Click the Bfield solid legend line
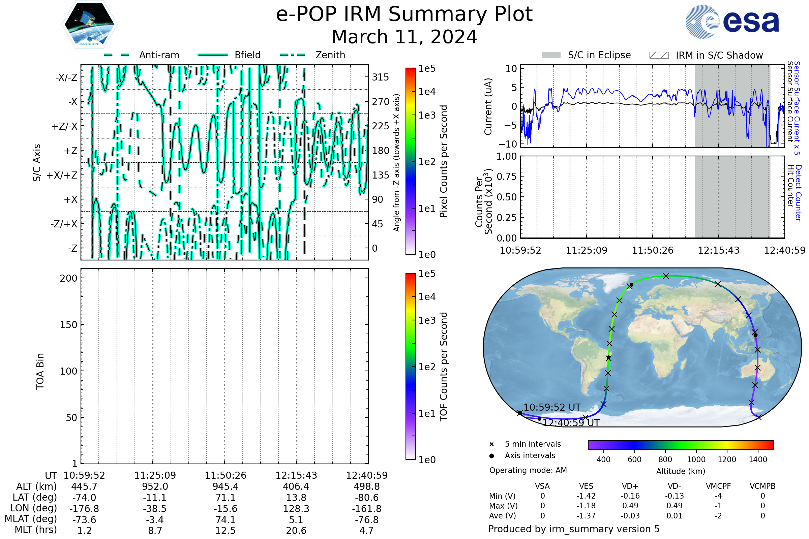The image size is (809, 539). [x=213, y=55]
